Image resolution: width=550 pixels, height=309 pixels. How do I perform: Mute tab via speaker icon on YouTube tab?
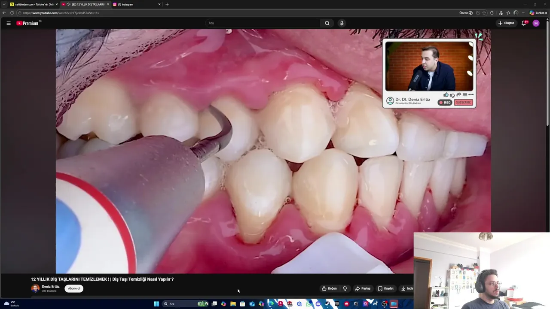coord(68,4)
